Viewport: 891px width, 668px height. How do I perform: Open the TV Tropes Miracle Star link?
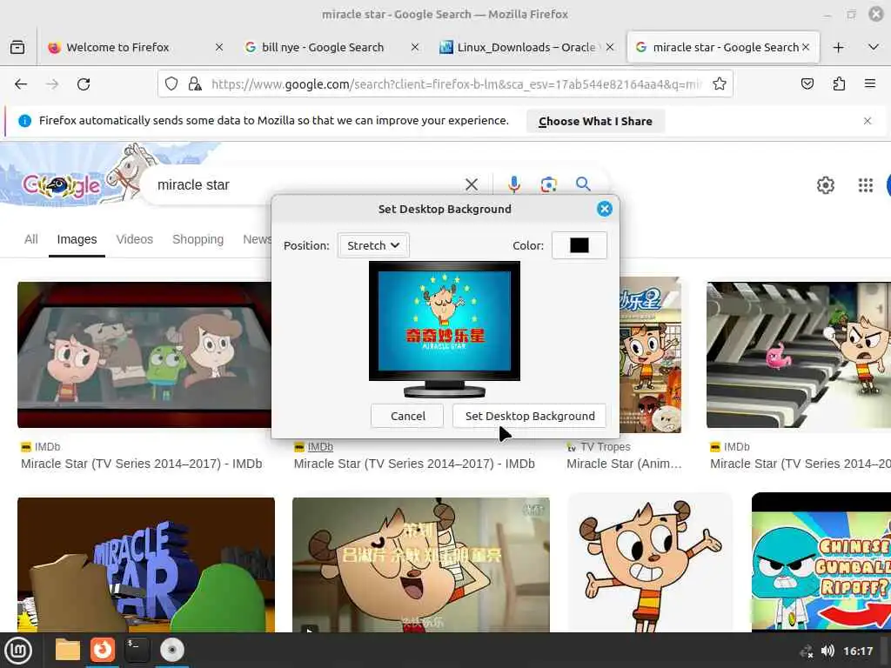[x=624, y=464]
